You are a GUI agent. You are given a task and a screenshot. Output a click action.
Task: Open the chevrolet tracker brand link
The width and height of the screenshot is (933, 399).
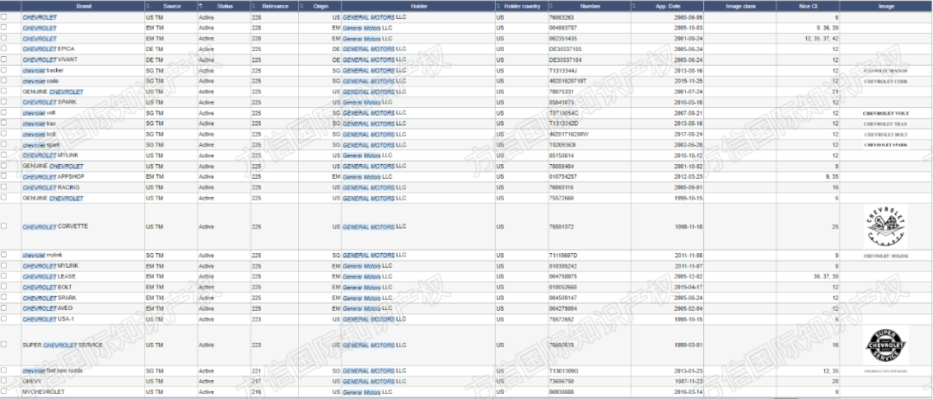(43, 70)
